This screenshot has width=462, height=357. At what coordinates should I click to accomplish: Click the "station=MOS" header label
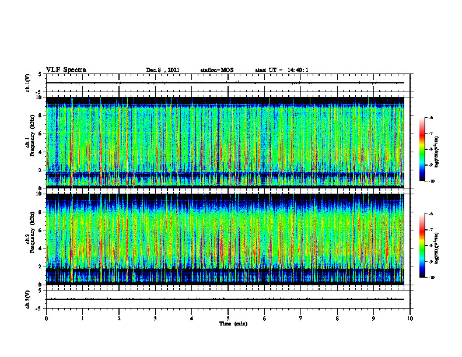[x=217, y=70]
